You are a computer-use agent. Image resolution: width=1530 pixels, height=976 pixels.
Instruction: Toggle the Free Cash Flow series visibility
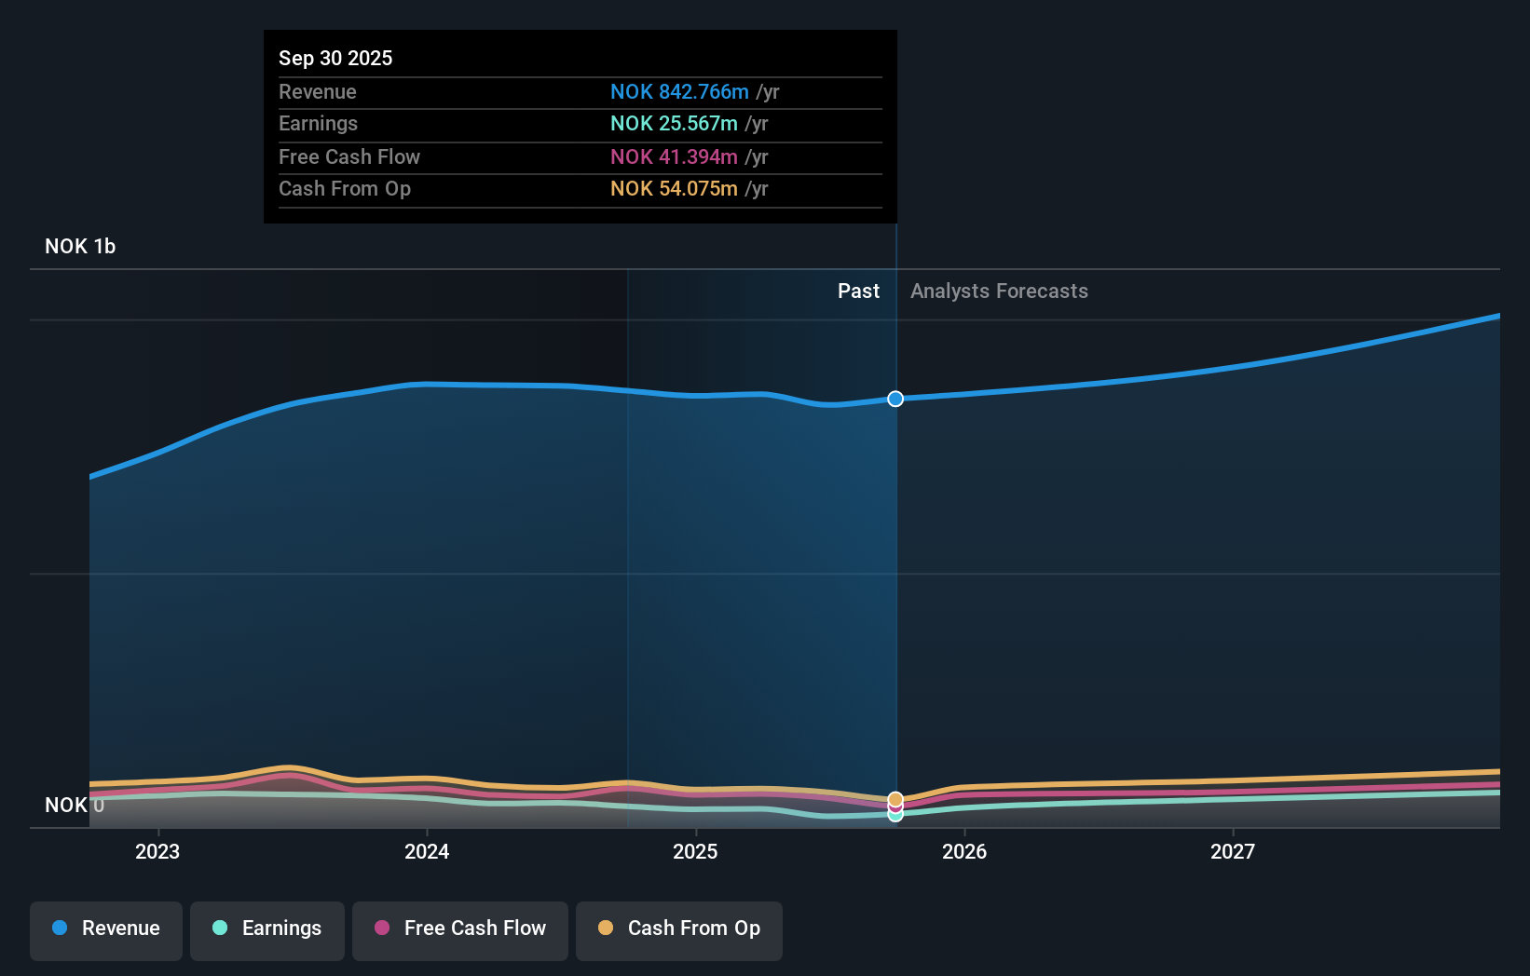[x=459, y=929]
